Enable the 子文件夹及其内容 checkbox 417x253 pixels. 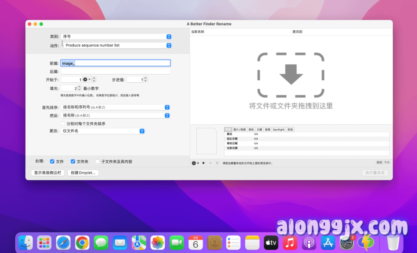(97, 162)
